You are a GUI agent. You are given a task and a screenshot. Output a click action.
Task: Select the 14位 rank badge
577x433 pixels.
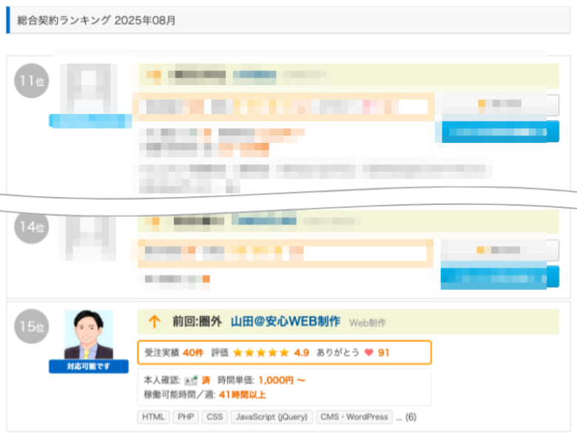point(31,226)
